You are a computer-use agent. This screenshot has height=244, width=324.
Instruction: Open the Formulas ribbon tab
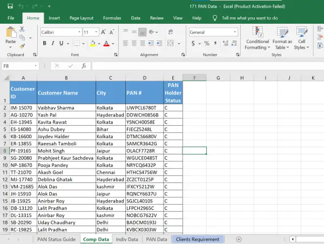112,18
